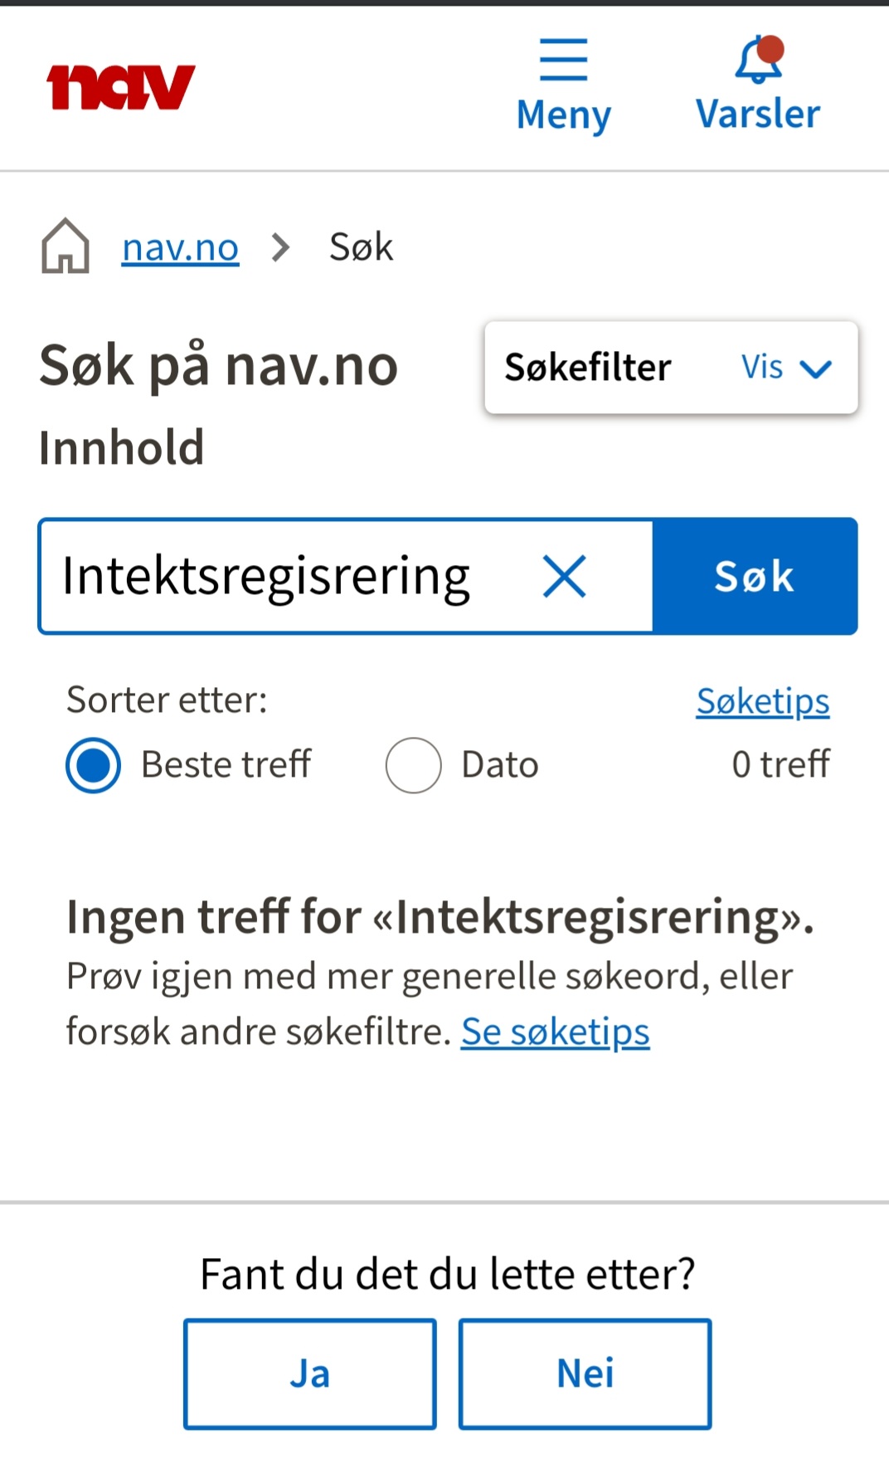Follow the Se søketips link
Viewport: 889px width, 1473px height.
pos(555,1032)
